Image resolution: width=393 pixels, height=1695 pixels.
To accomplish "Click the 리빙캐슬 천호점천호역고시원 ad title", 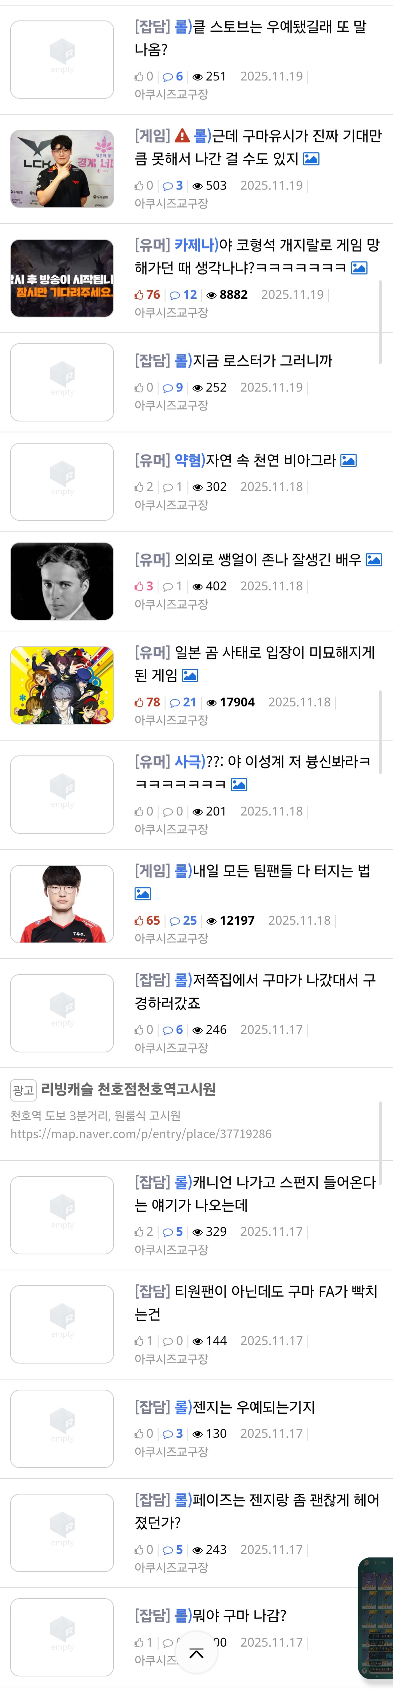I will (x=128, y=1089).
